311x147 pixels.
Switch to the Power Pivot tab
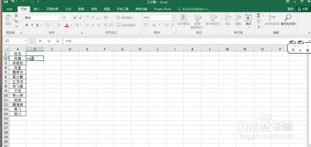click(x=162, y=9)
